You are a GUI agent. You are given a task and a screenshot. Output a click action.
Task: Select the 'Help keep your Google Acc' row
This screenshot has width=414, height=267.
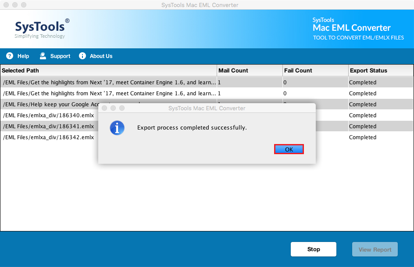pyautogui.click(x=207, y=105)
